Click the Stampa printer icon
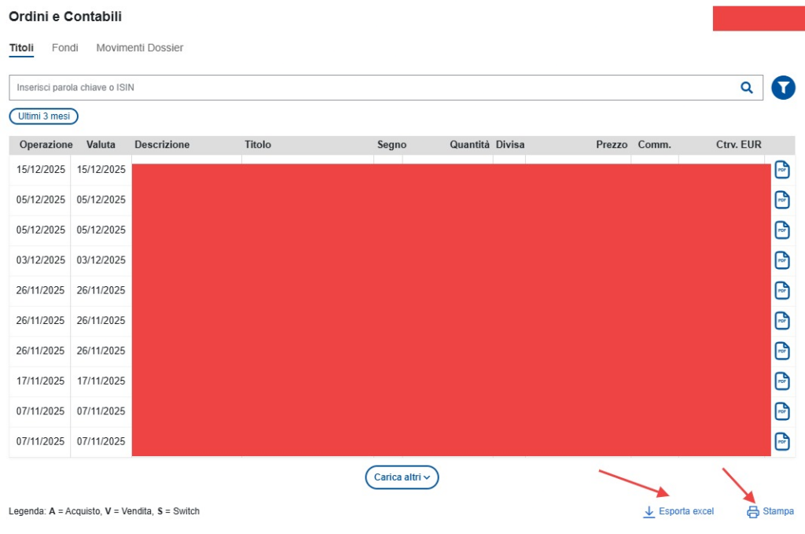The image size is (805, 534). click(752, 512)
